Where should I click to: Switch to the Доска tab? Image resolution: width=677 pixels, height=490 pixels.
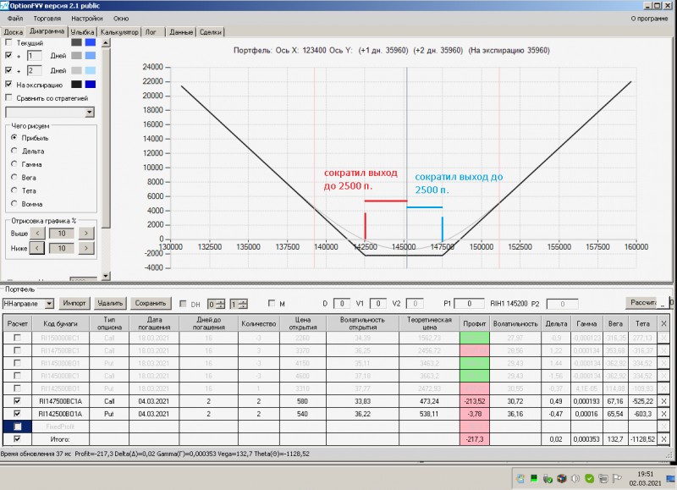(14, 32)
